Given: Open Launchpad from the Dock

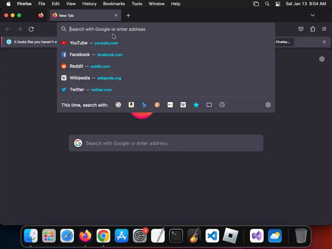Looking at the screenshot, I should click(x=49, y=236).
